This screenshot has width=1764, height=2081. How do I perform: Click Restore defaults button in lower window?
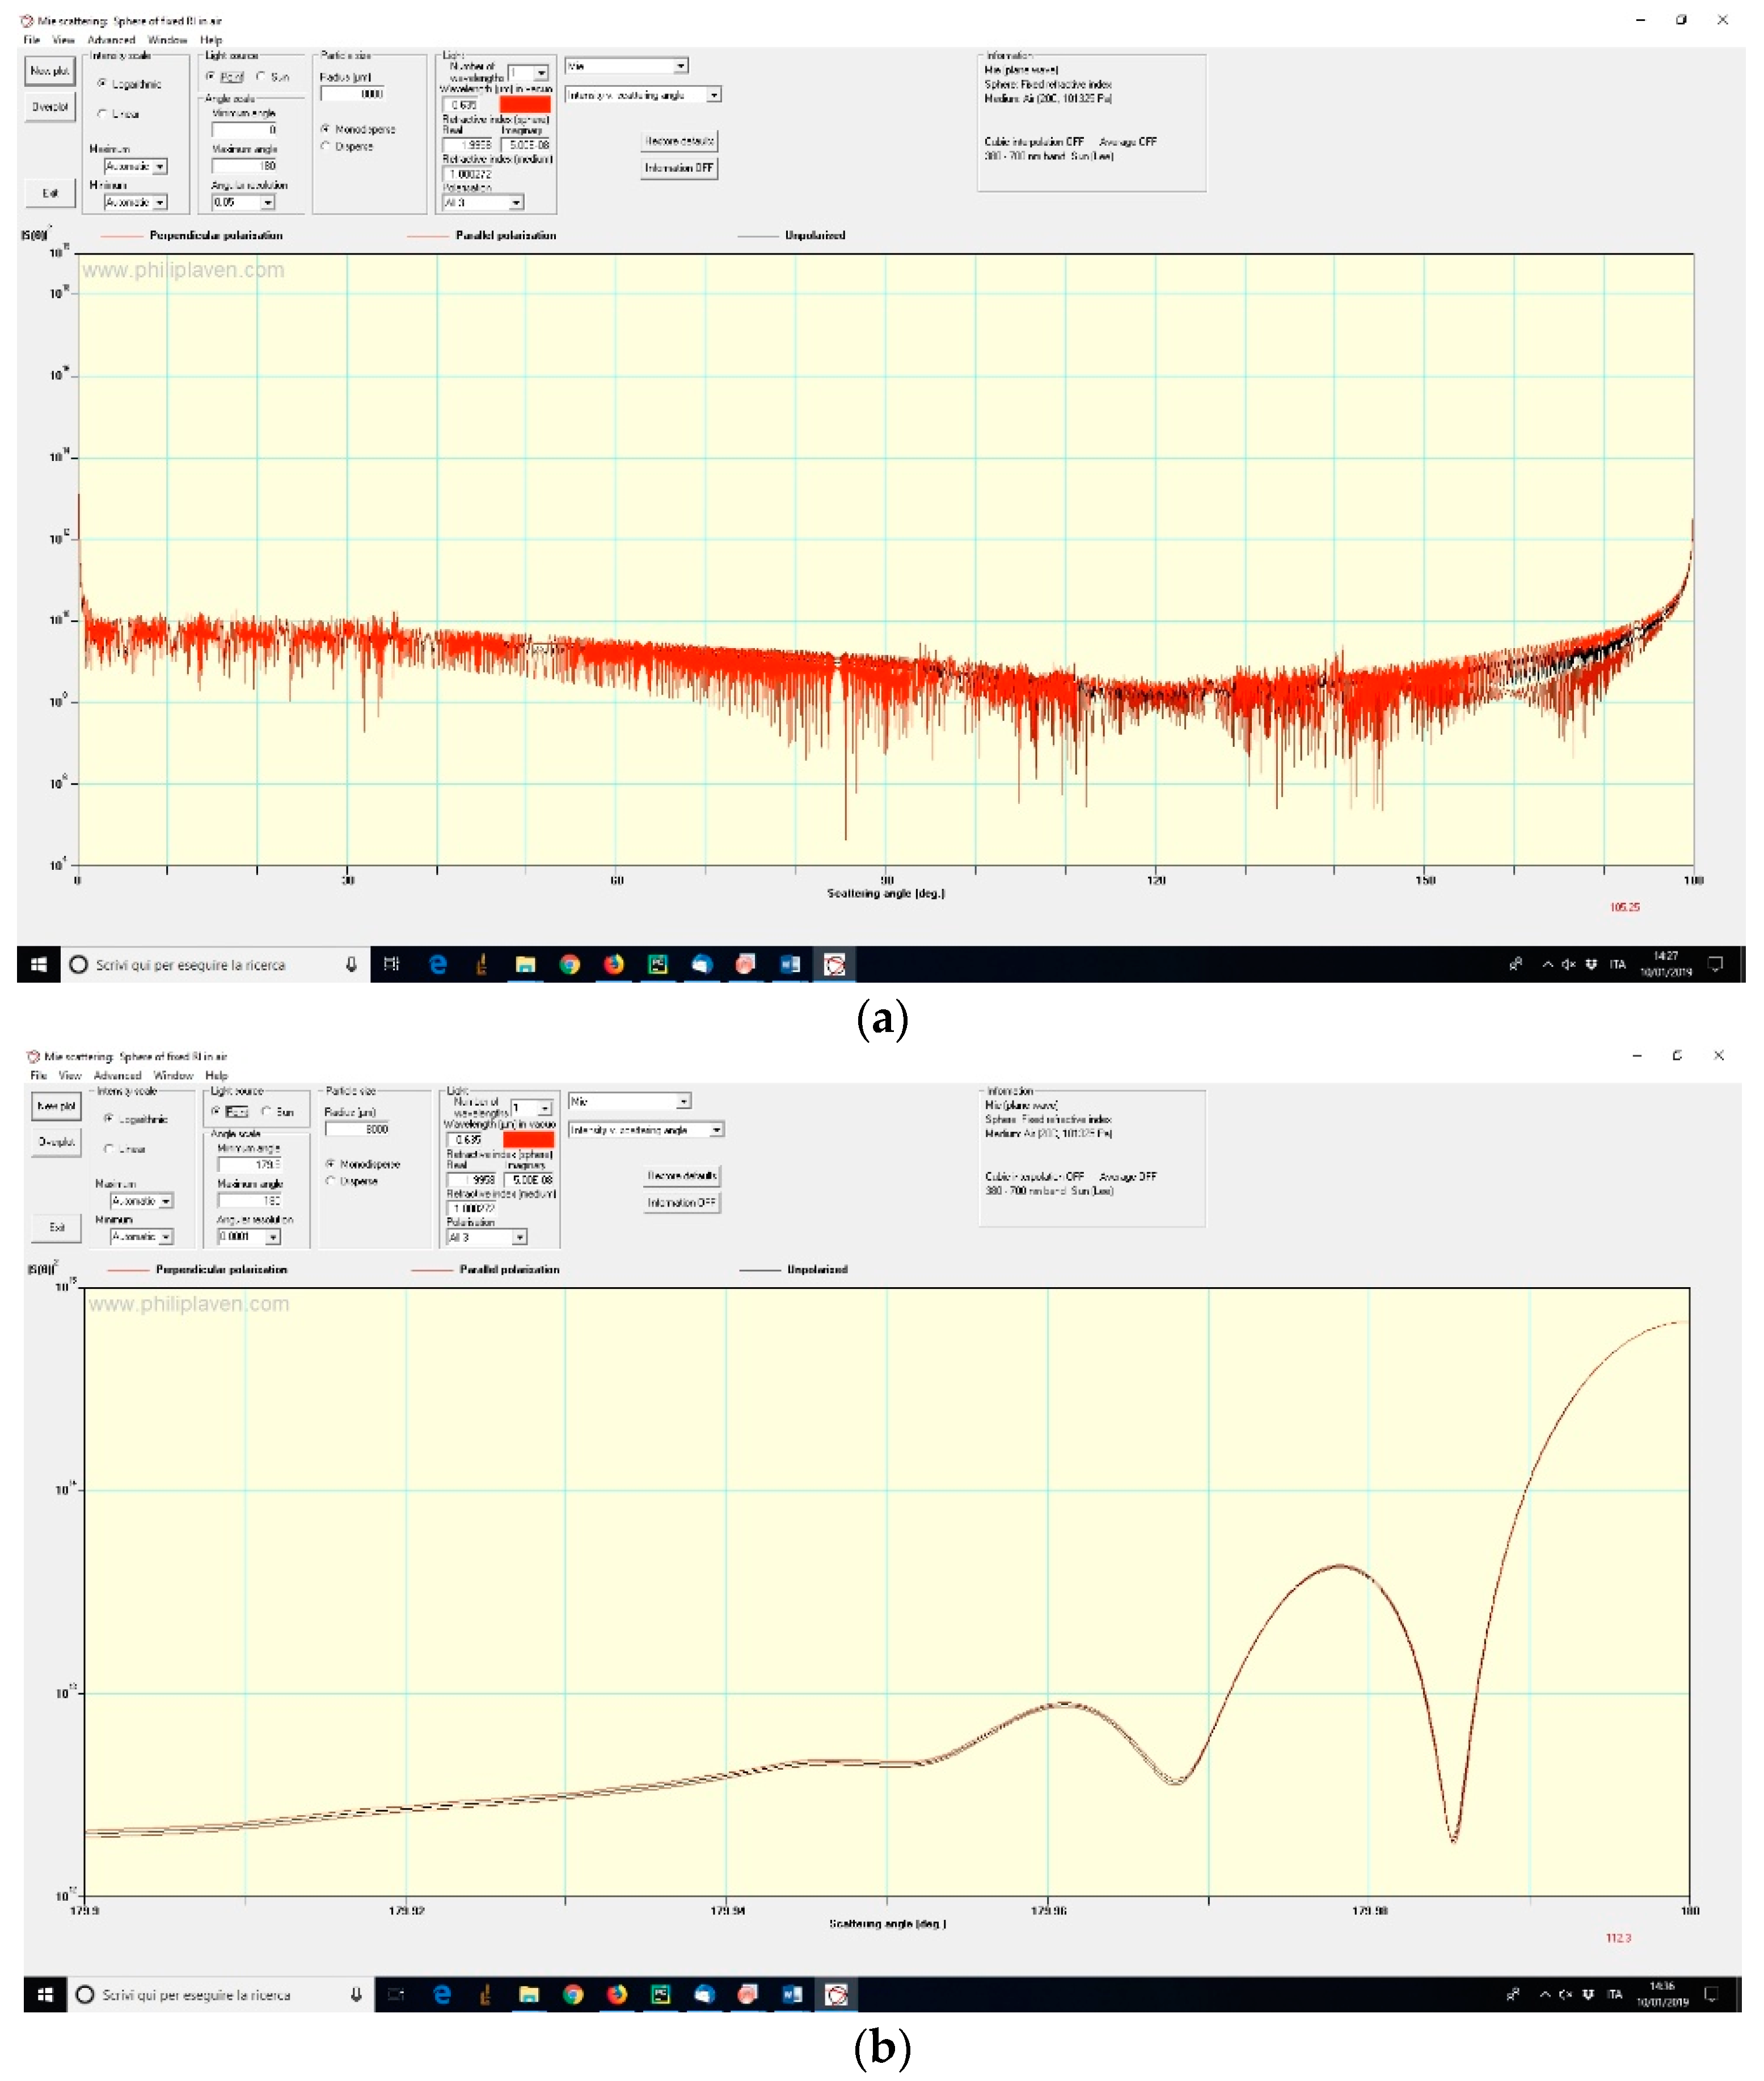click(x=682, y=1175)
